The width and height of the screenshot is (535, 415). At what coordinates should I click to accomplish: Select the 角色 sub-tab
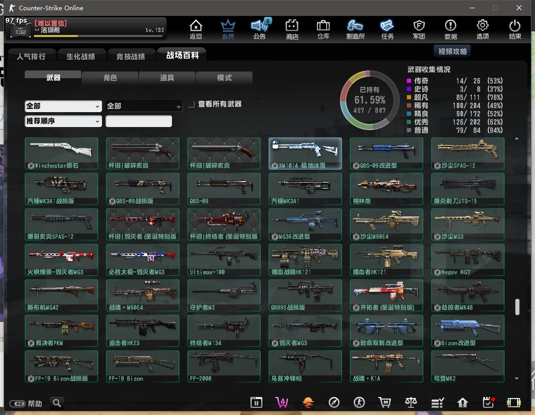click(110, 78)
